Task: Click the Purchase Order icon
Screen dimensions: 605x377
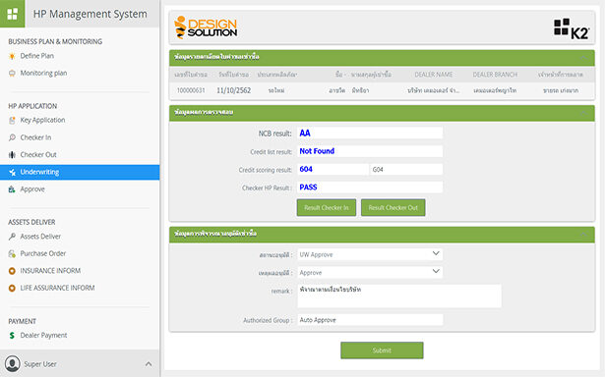Action: (12, 253)
